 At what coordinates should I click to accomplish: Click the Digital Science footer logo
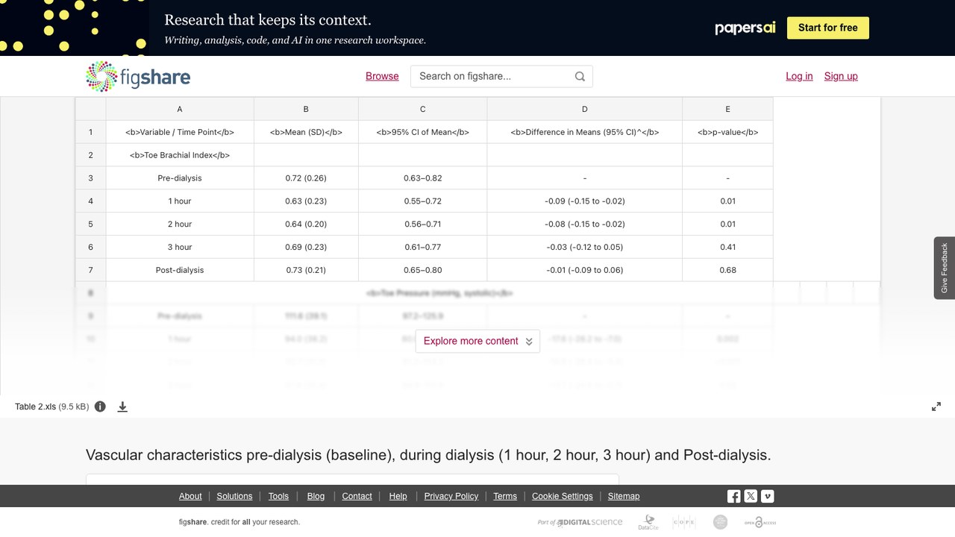pos(580,522)
